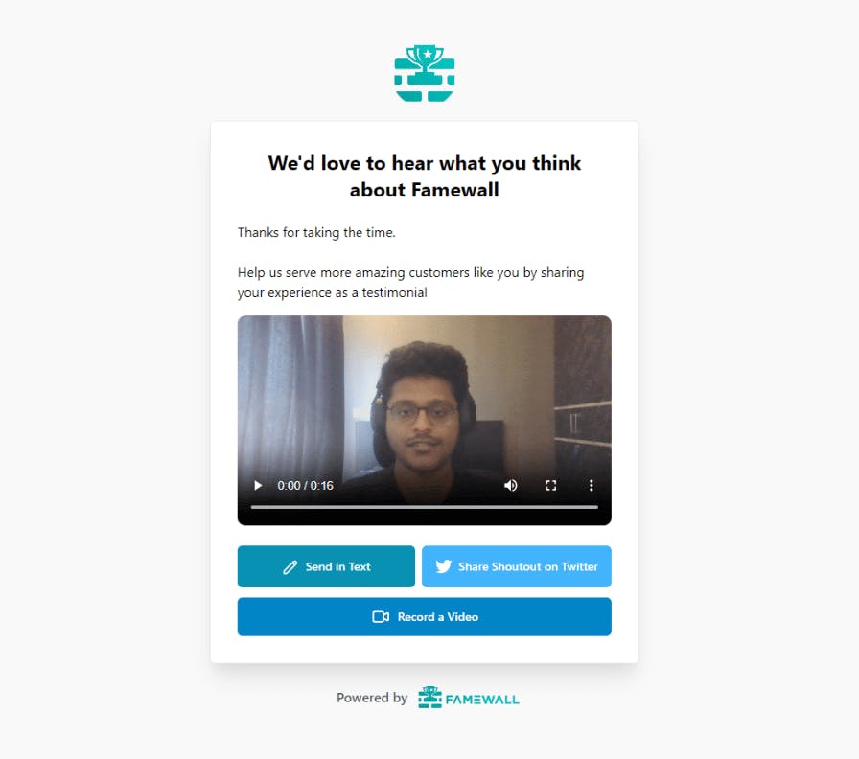Mute the video with the speaker icon
Viewport: 859px width, 759px height.
(x=511, y=485)
